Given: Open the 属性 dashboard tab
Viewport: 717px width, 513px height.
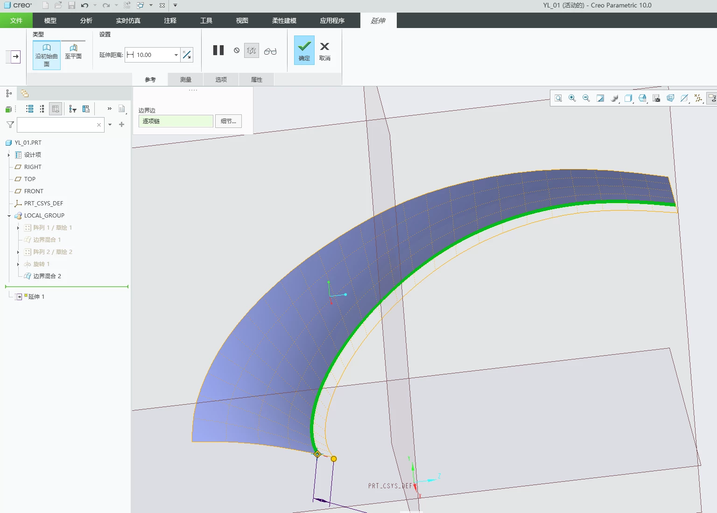Looking at the screenshot, I should 257,79.
